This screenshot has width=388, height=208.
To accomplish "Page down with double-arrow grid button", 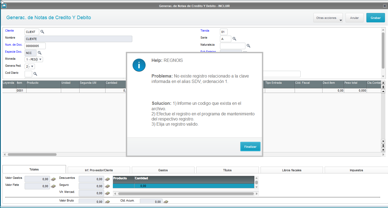I will [x=383, y=146].
